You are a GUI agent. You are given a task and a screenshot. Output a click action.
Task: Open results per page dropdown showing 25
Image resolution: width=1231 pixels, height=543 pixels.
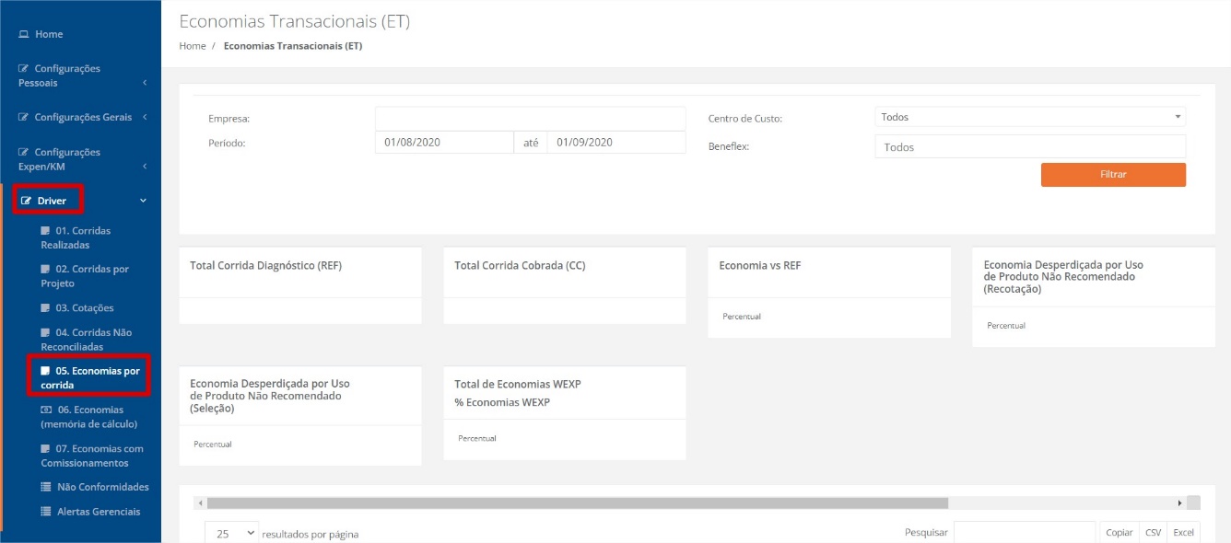click(x=231, y=533)
